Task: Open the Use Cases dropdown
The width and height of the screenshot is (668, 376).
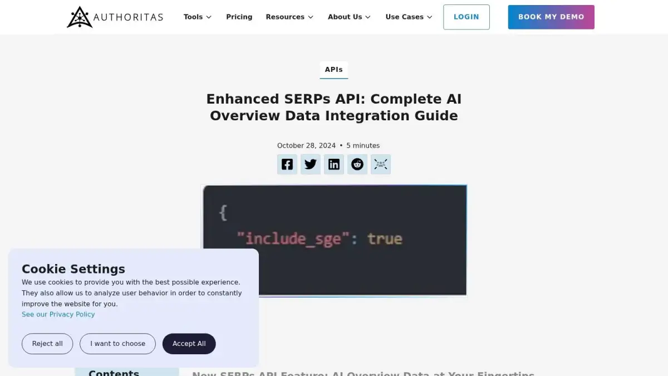Action: [x=409, y=17]
